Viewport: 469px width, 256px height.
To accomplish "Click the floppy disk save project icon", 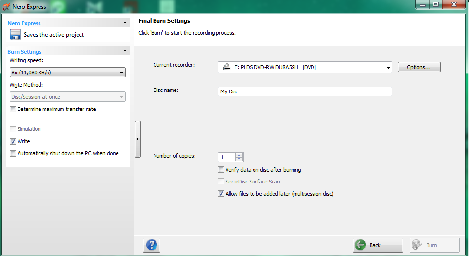I will pos(15,35).
